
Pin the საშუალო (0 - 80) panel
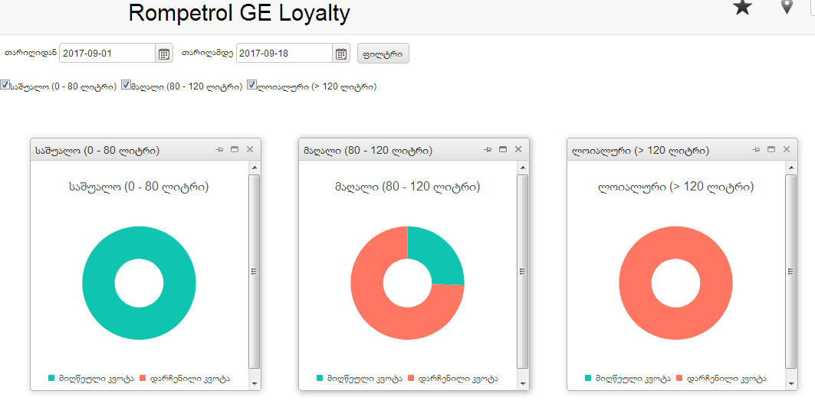pos(219,149)
